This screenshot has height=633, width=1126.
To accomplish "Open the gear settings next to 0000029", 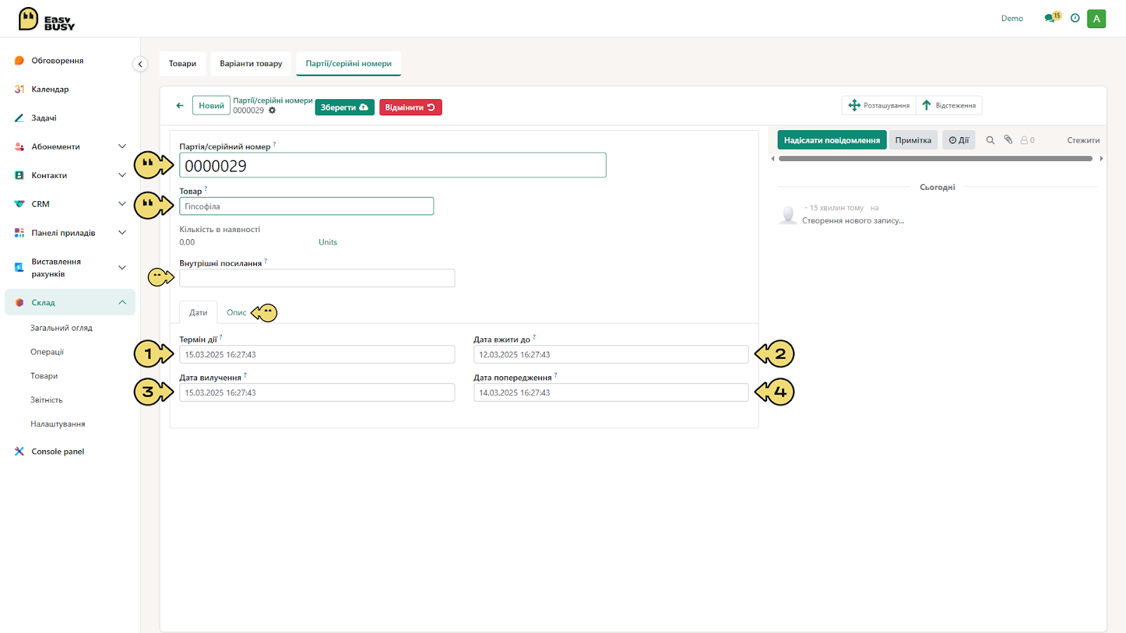I will click(x=272, y=110).
